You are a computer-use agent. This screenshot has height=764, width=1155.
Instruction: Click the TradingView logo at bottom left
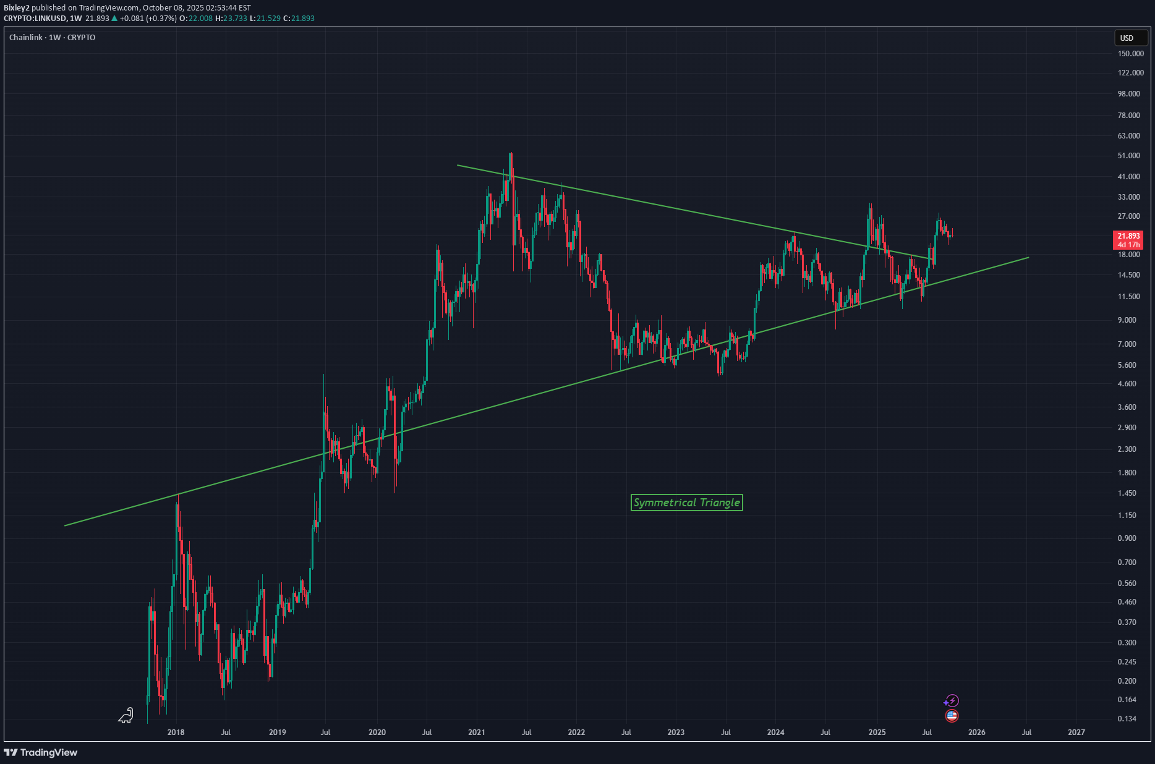pyautogui.click(x=41, y=752)
